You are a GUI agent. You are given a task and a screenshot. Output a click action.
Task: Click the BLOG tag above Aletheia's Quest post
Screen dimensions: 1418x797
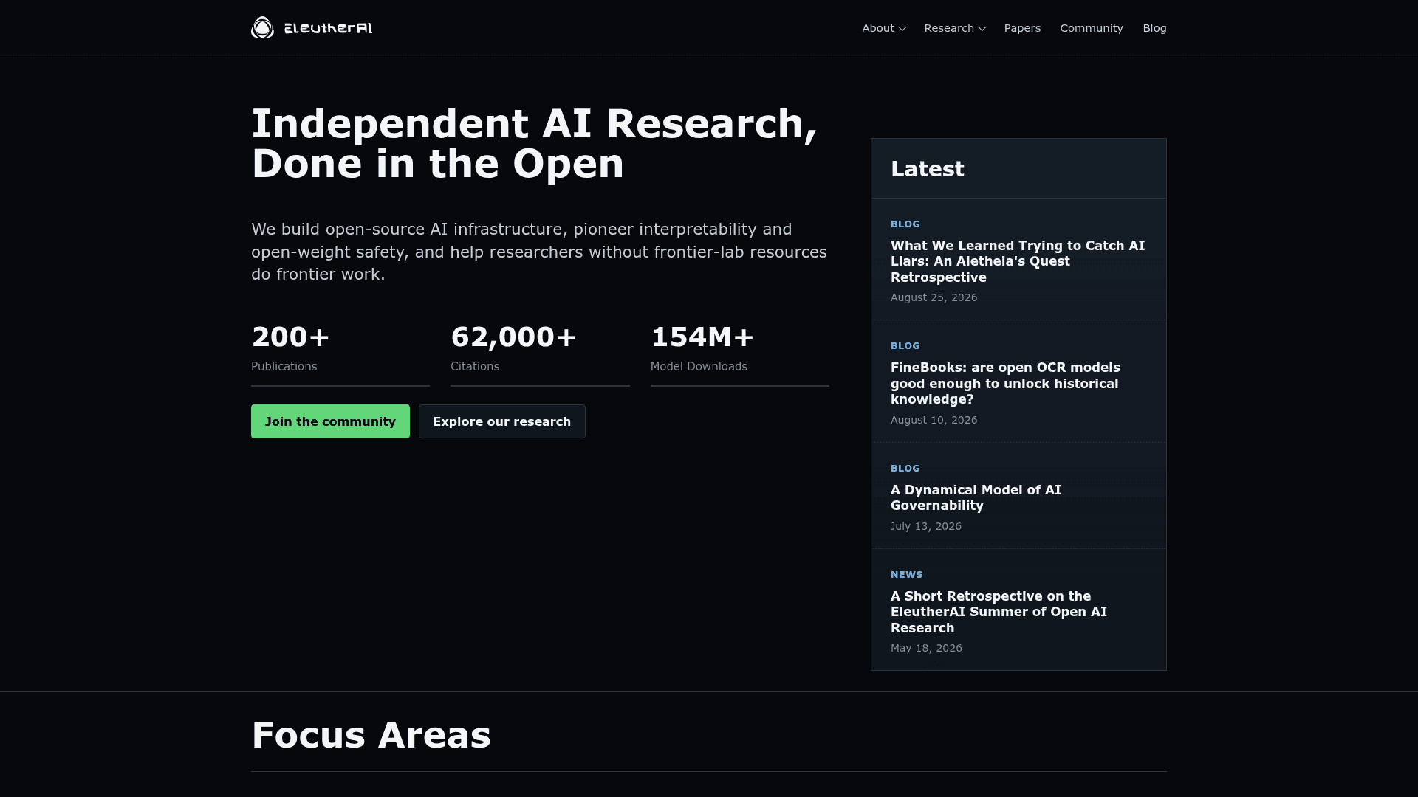click(x=905, y=224)
